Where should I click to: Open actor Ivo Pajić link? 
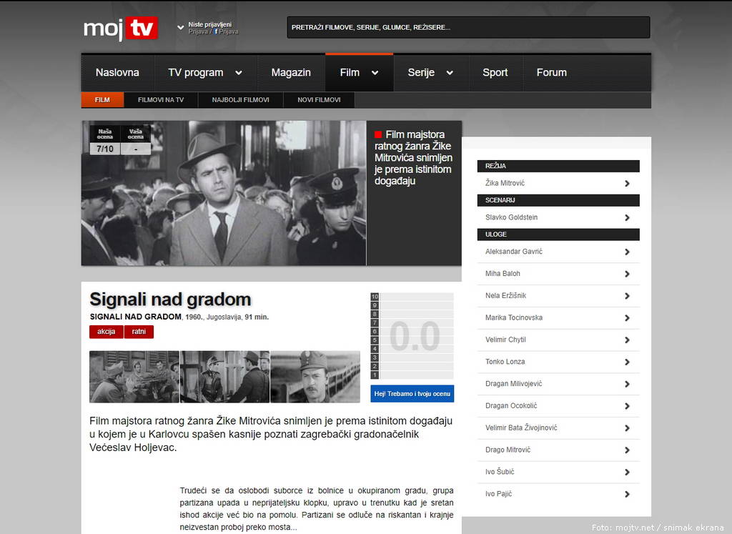click(498, 493)
